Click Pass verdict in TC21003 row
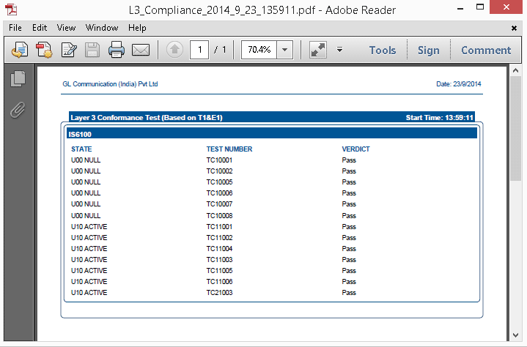527x347 pixels. coord(349,293)
